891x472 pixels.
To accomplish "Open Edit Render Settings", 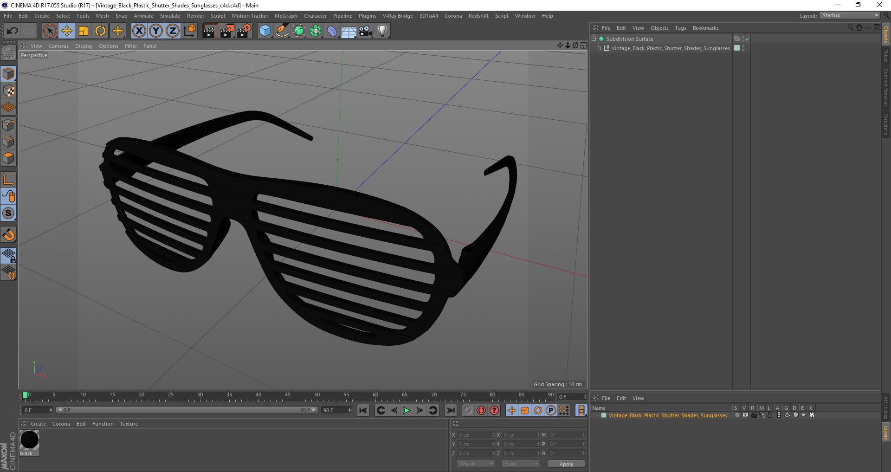I will pos(244,31).
